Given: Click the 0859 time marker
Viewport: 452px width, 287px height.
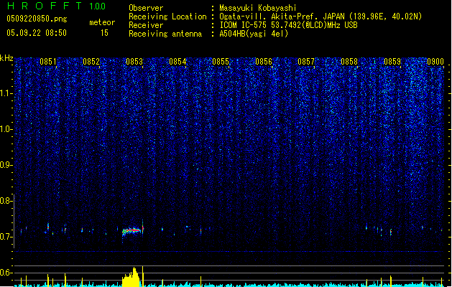Looking at the screenshot, I should click(392, 62).
